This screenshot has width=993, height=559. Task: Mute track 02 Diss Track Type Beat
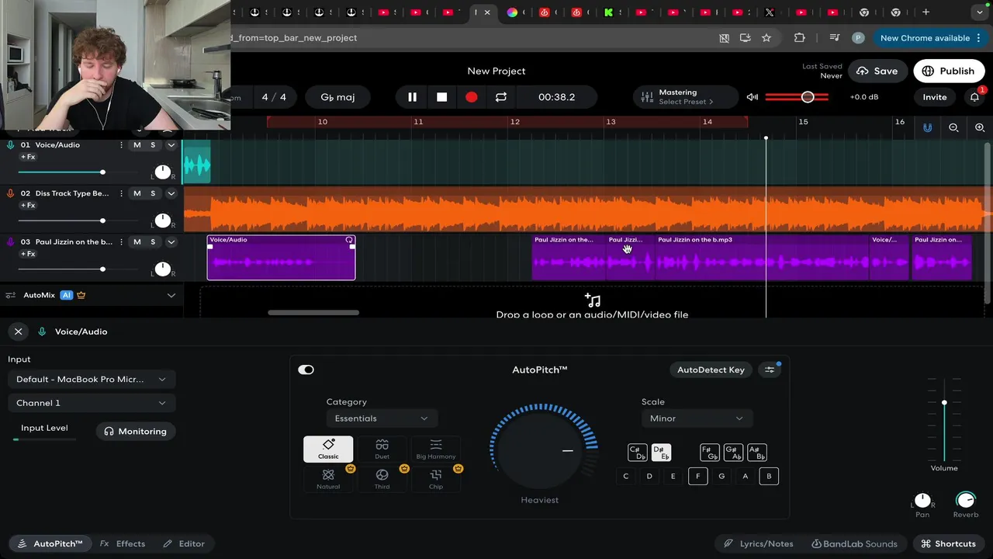pos(137,193)
